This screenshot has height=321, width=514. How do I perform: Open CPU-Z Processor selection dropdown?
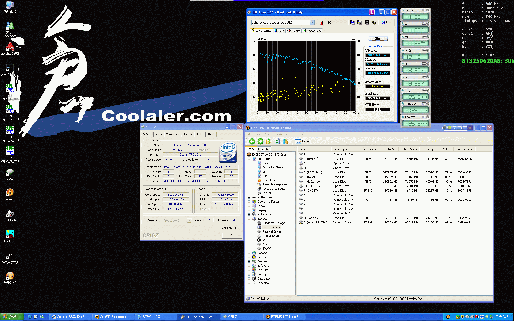tap(189, 221)
